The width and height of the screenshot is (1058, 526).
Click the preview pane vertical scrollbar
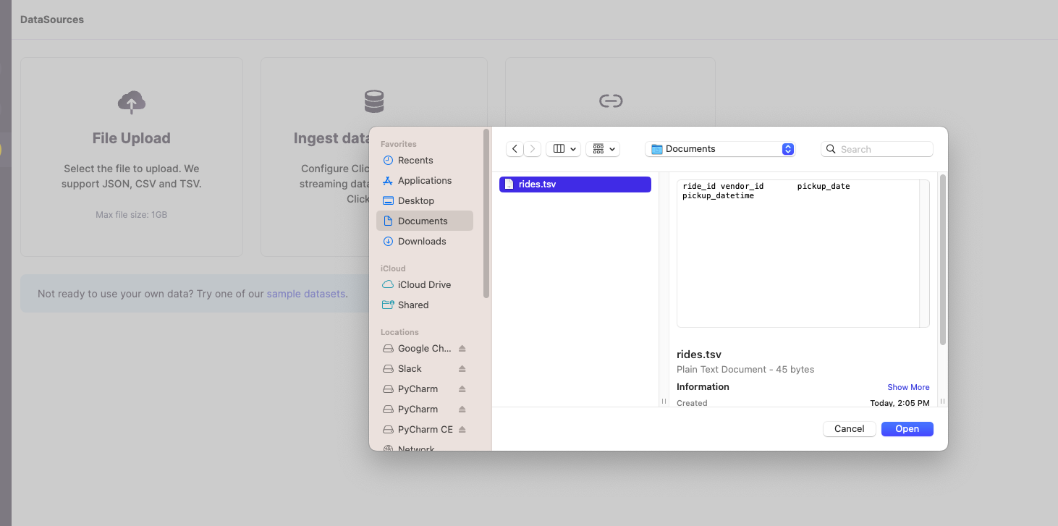[x=942, y=260]
